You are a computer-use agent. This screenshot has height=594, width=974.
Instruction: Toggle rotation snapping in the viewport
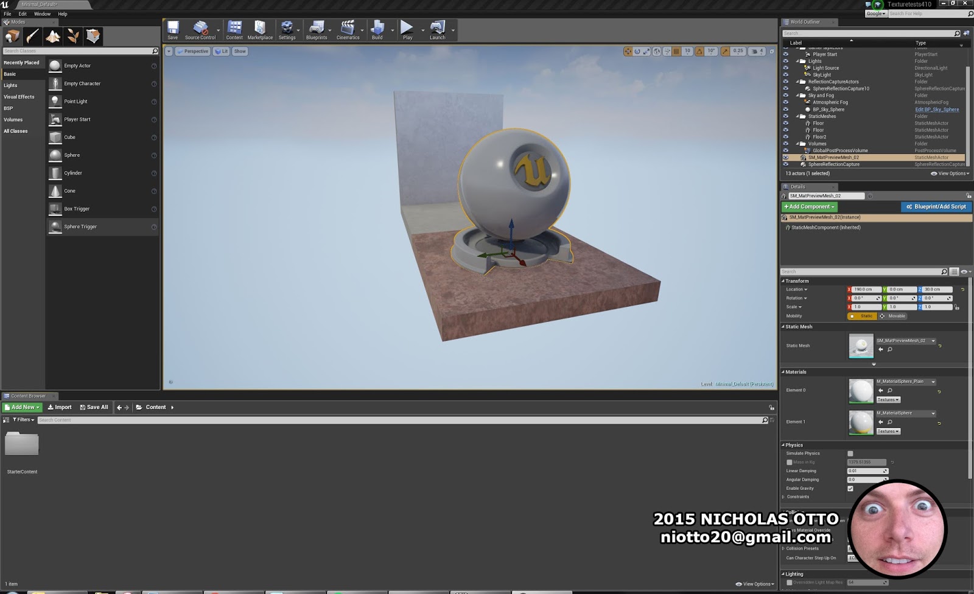699,51
